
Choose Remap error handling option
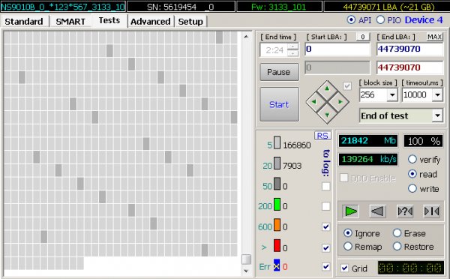(347, 246)
